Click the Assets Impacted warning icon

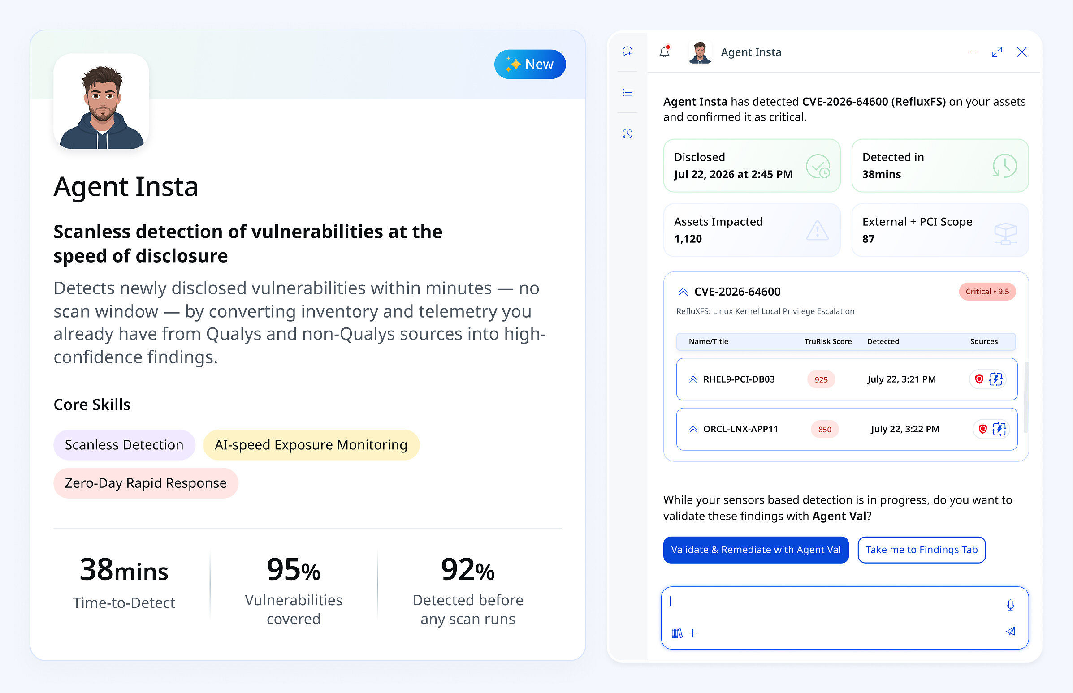[x=817, y=230]
